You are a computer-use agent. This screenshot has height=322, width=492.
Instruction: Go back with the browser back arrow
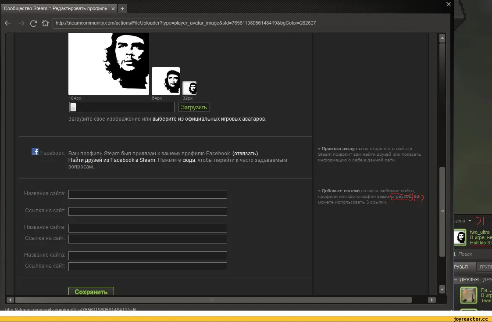tap(8, 23)
